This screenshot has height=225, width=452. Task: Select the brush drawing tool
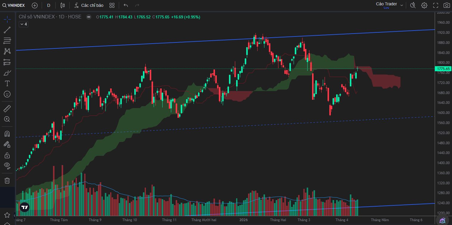tap(7, 73)
